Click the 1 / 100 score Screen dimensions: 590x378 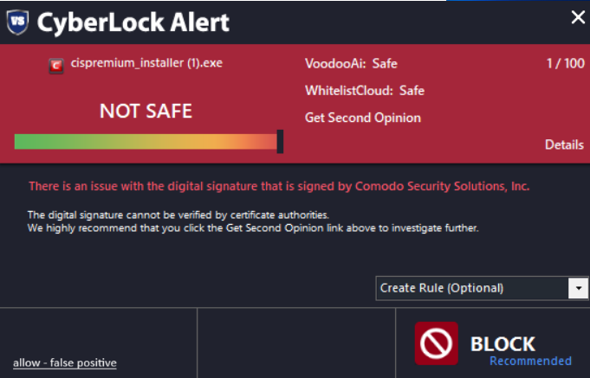point(566,63)
